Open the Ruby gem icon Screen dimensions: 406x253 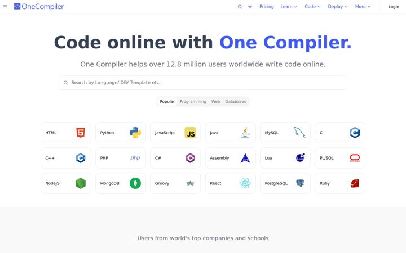point(355,183)
